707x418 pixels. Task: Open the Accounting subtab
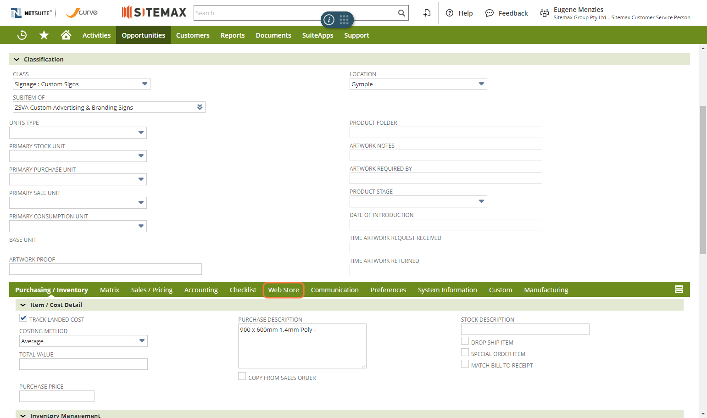click(x=201, y=290)
